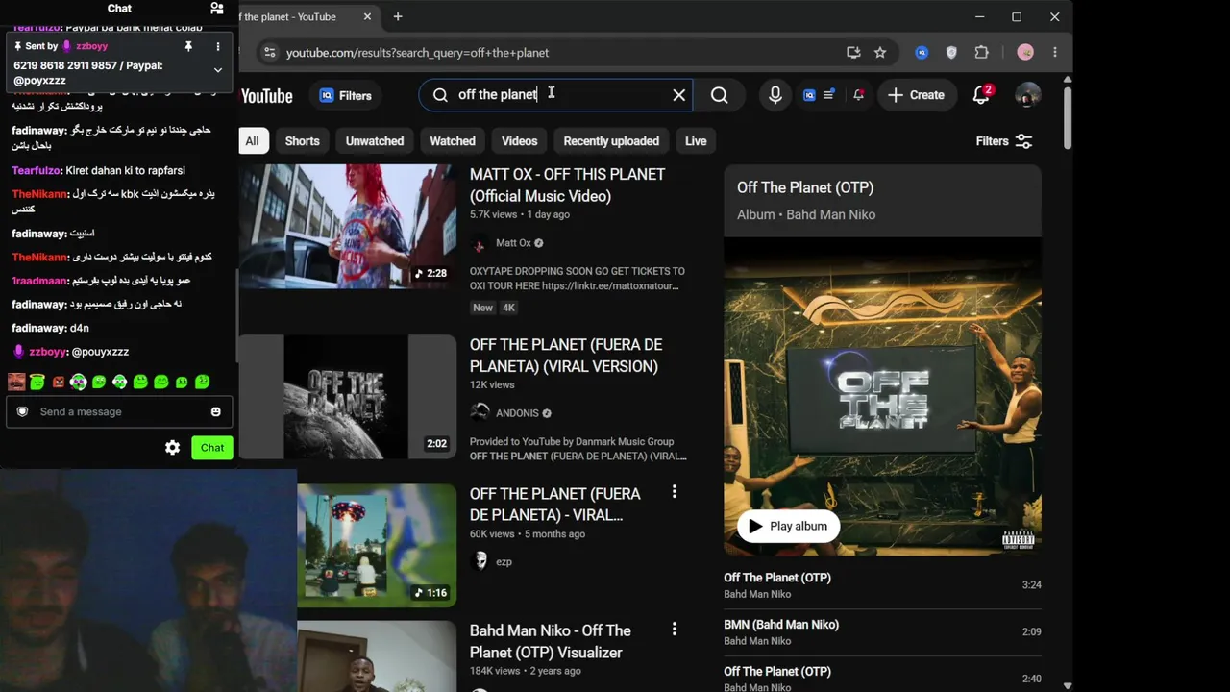The image size is (1230, 692).
Task: Visit the ezp channel
Action: [504, 561]
